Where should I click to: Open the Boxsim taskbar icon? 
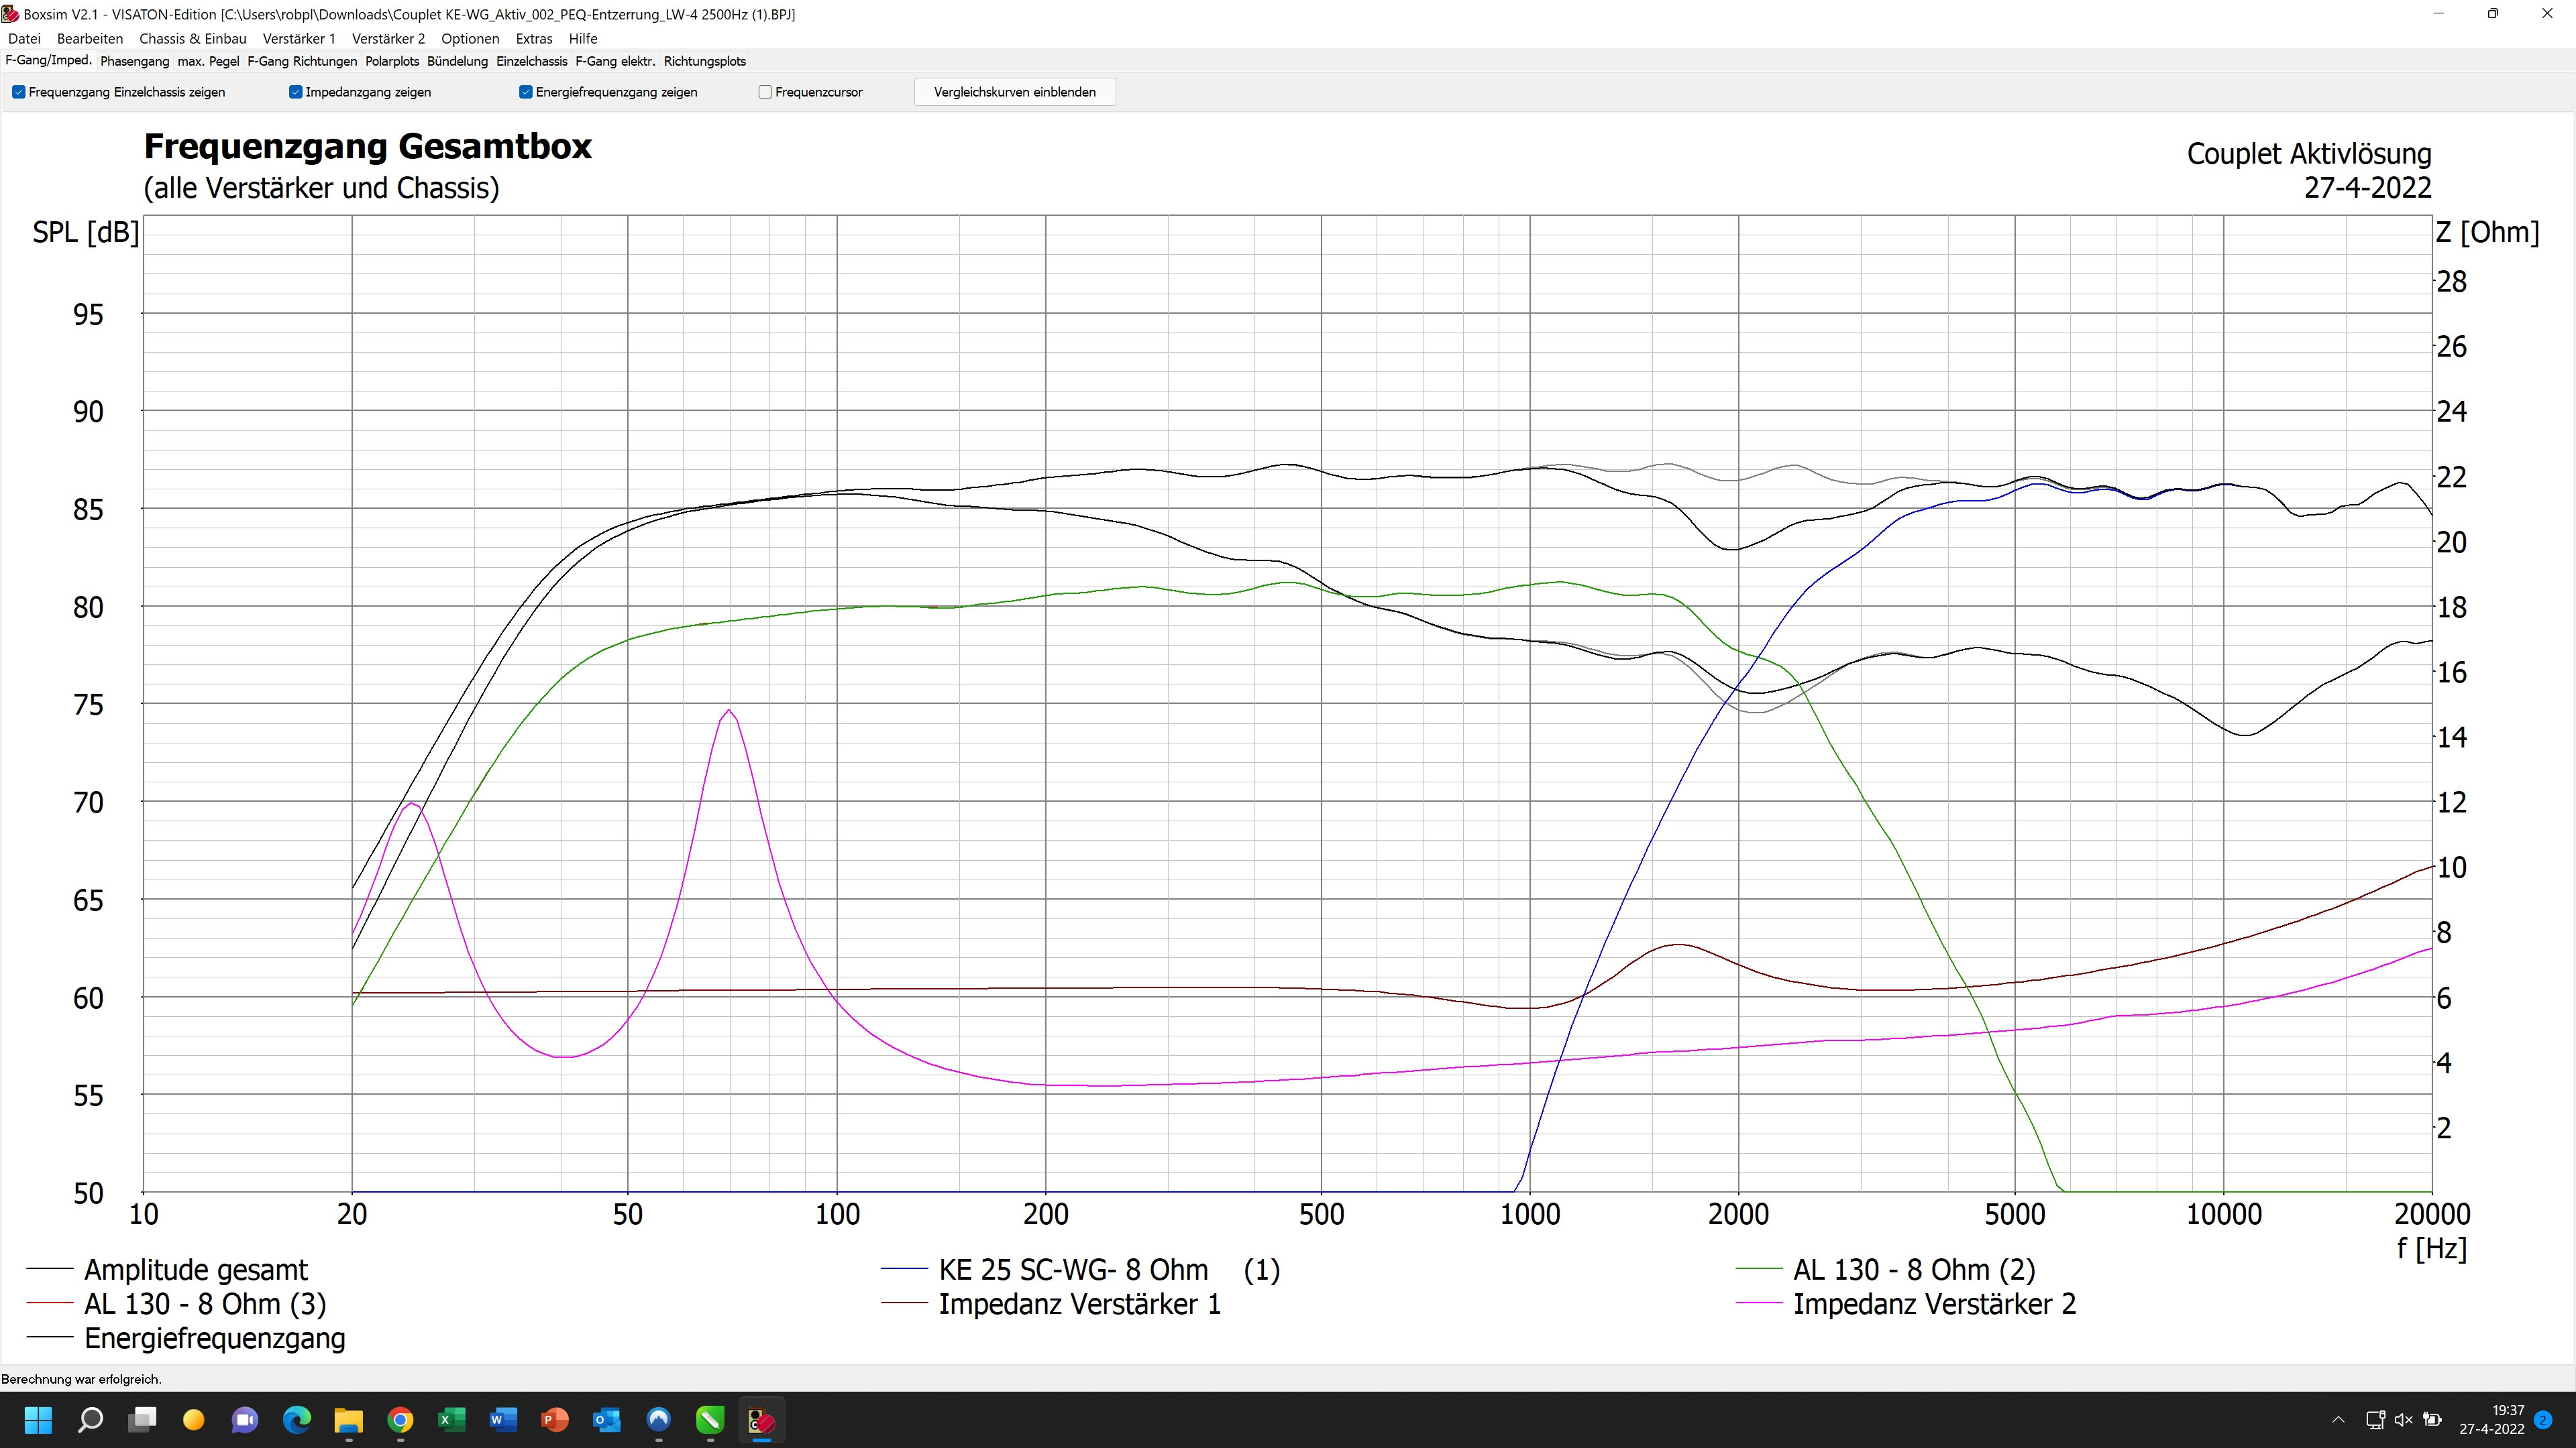[x=761, y=1420]
